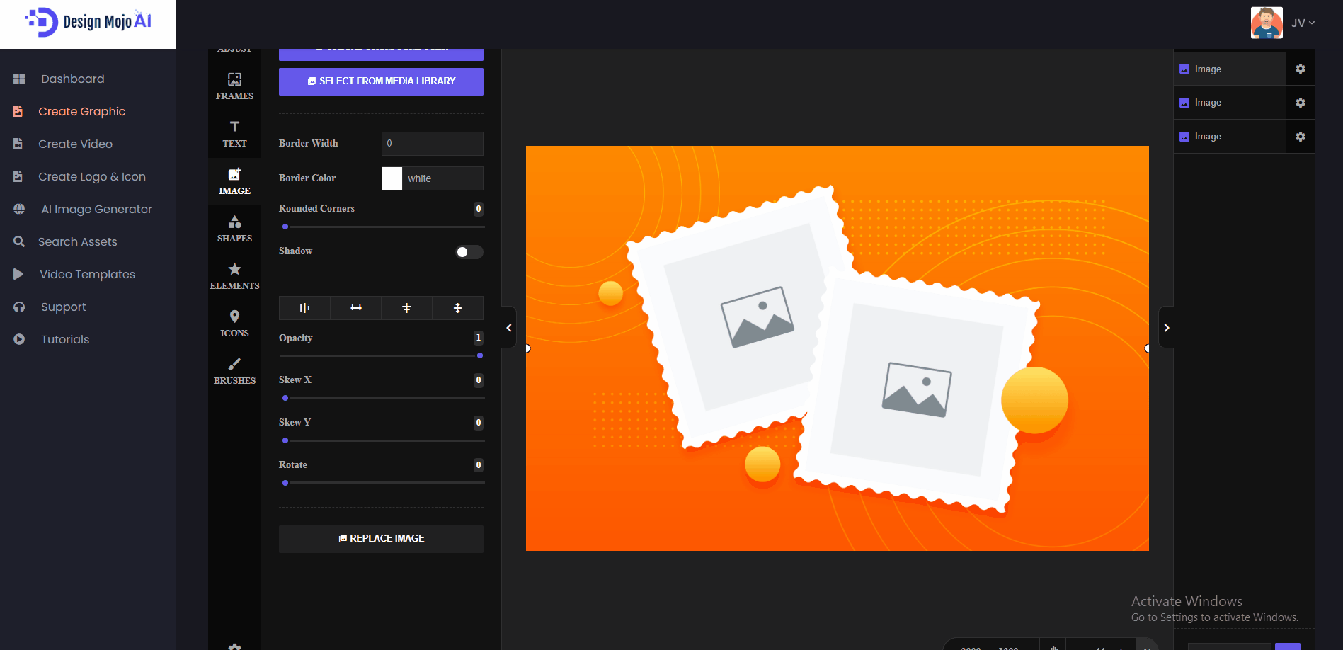
Task: Click Select From Media Library button
Action: tap(381, 81)
